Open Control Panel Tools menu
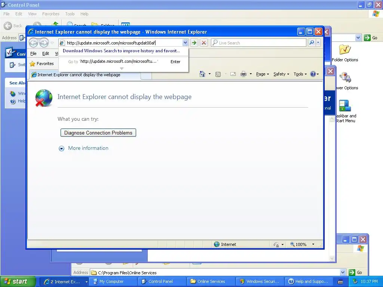 [x=70, y=14]
